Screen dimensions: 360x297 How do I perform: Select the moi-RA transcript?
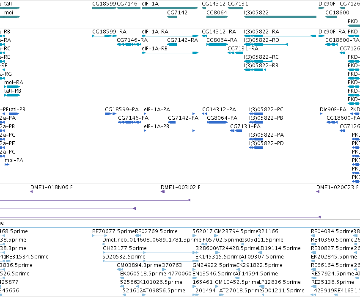click(x=12, y=87)
